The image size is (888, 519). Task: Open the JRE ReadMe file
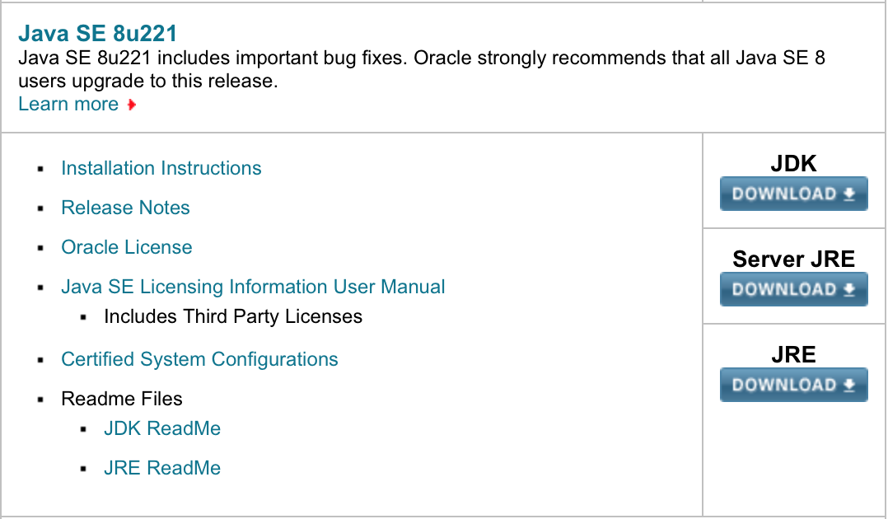click(162, 468)
